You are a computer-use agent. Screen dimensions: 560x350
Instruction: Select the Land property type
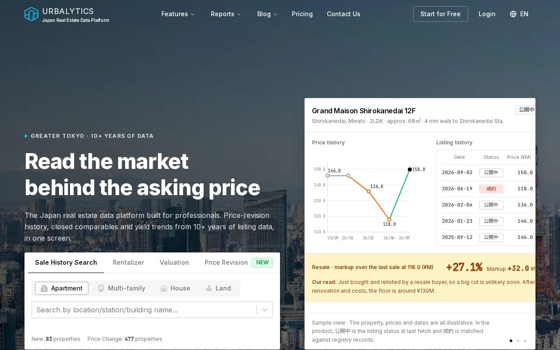click(x=218, y=288)
